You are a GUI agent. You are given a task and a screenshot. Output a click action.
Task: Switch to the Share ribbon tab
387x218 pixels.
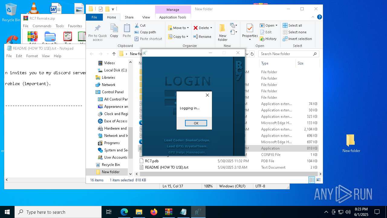129,17
